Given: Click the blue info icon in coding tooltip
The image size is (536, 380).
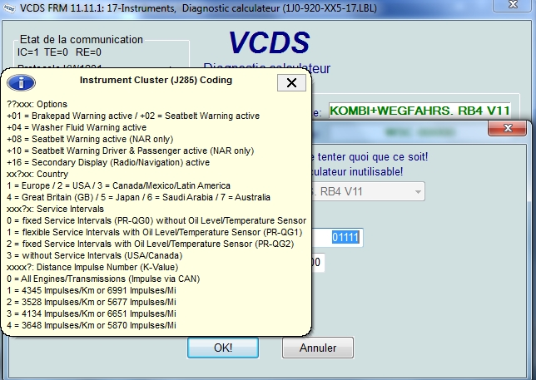Looking at the screenshot, I should 21,82.
